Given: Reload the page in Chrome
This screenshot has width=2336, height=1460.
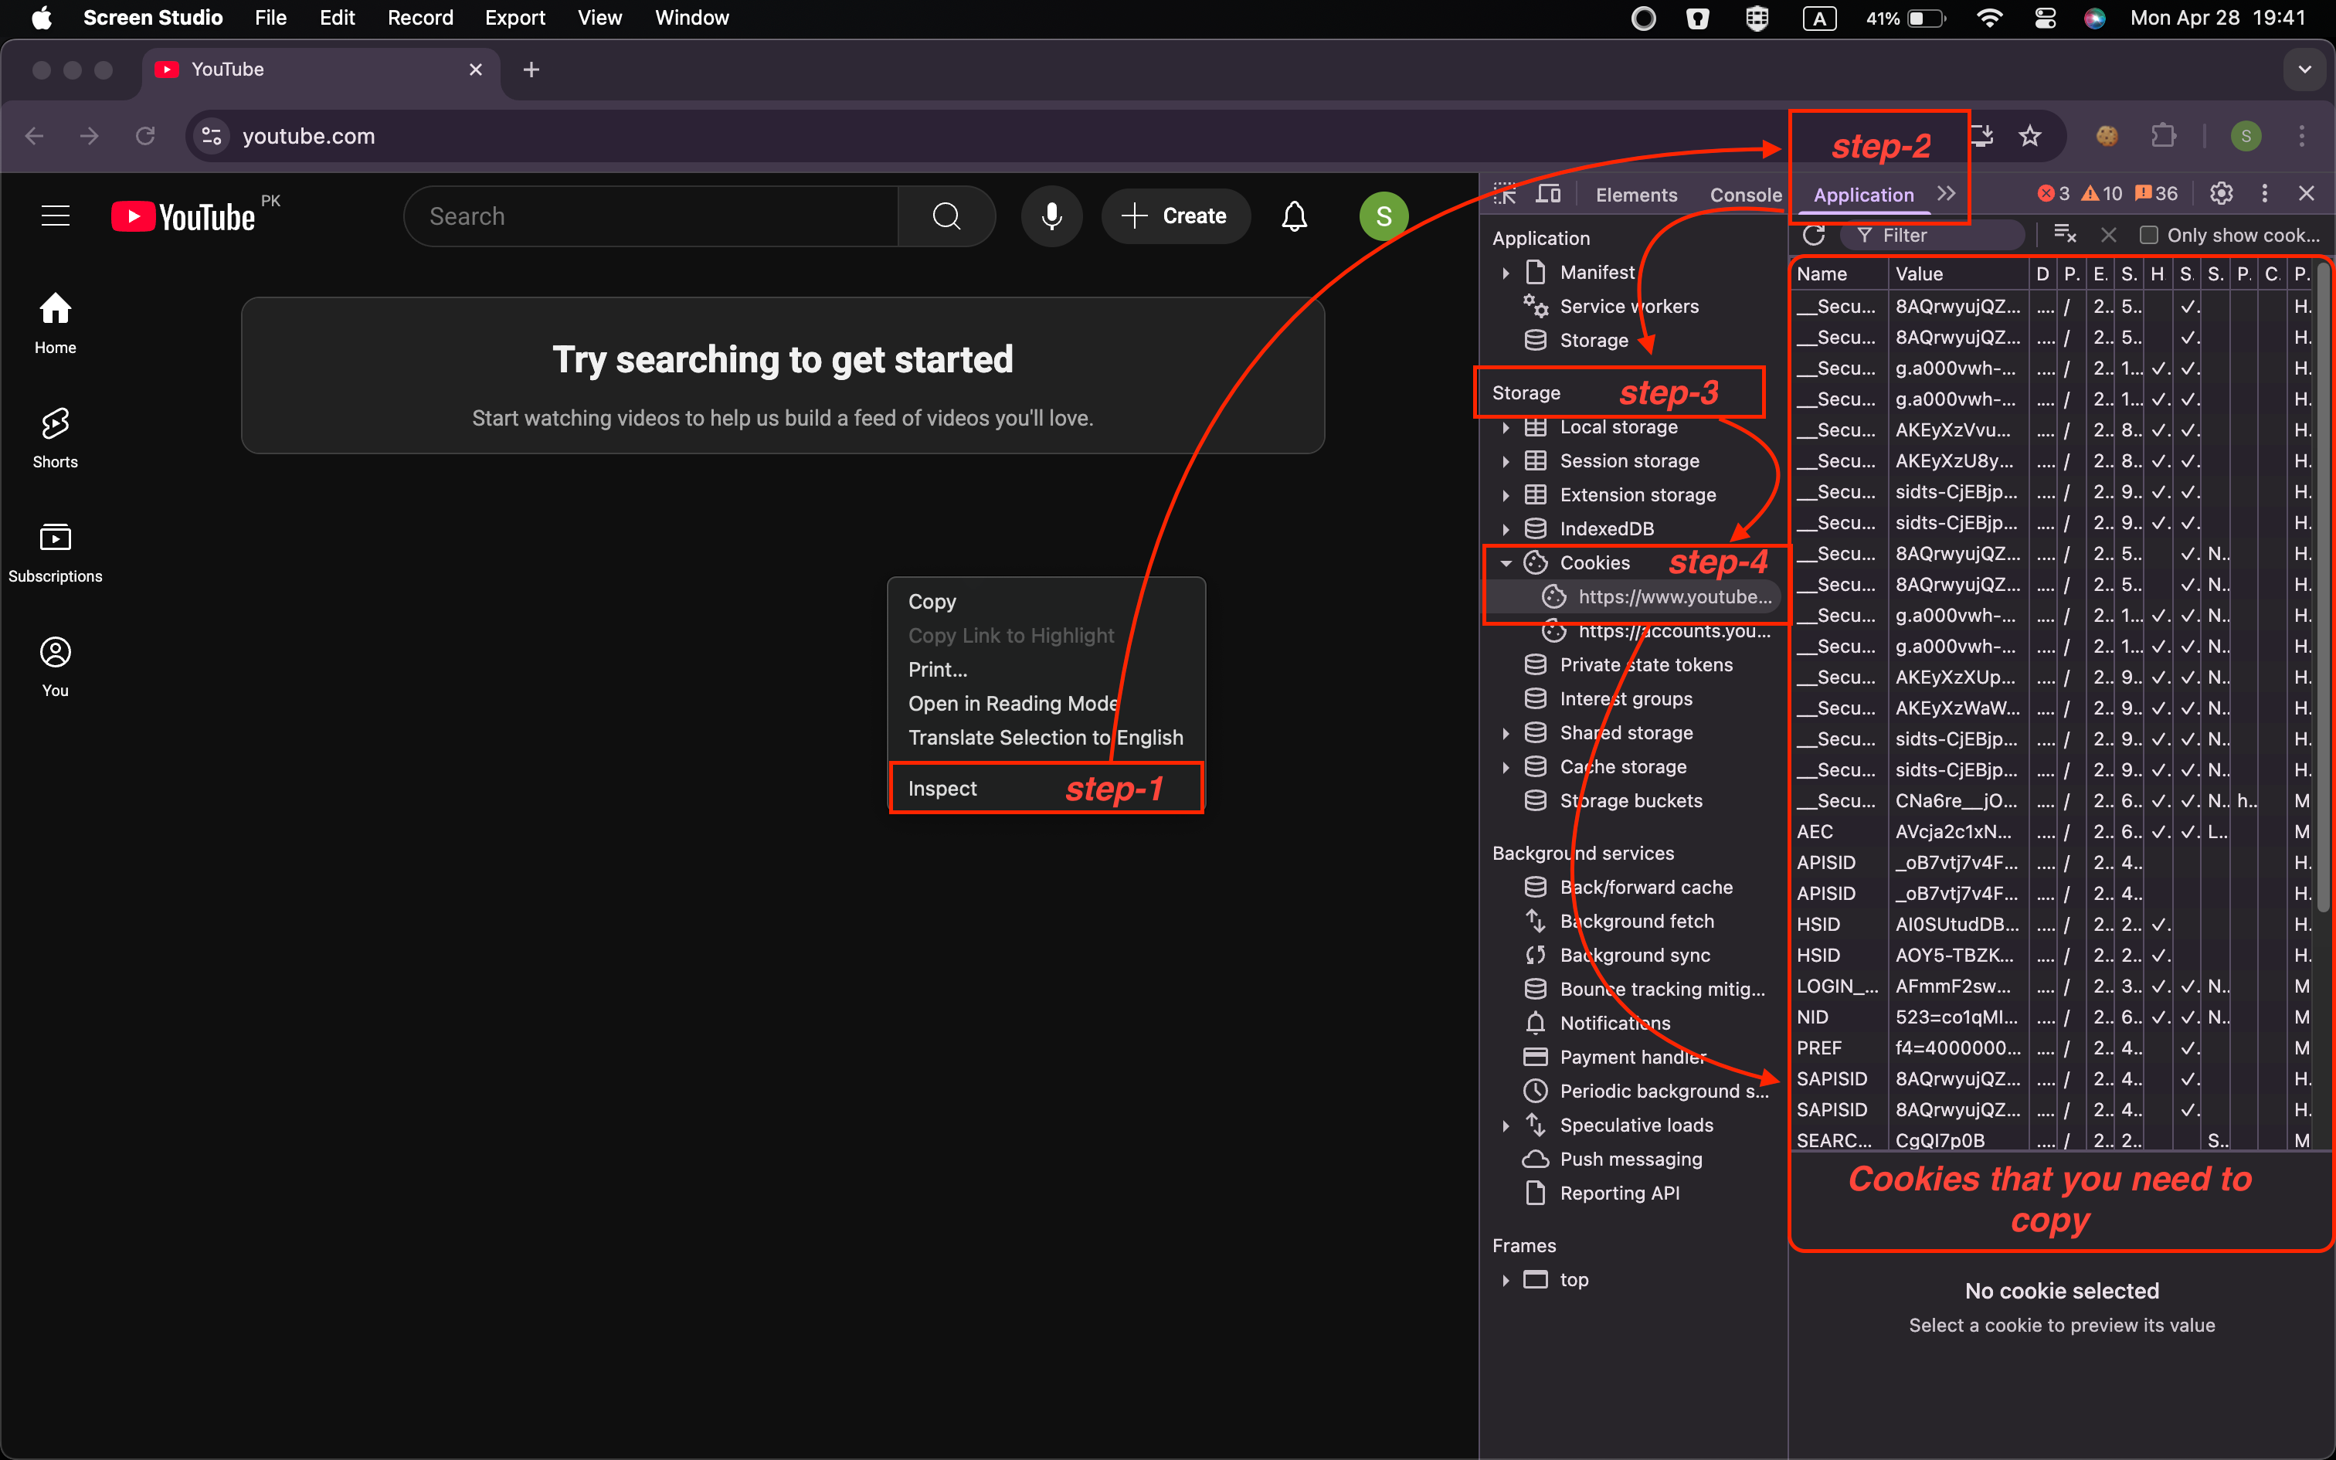Looking at the screenshot, I should pos(144,136).
